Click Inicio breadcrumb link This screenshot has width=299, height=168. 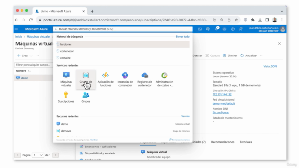pos(19,37)
